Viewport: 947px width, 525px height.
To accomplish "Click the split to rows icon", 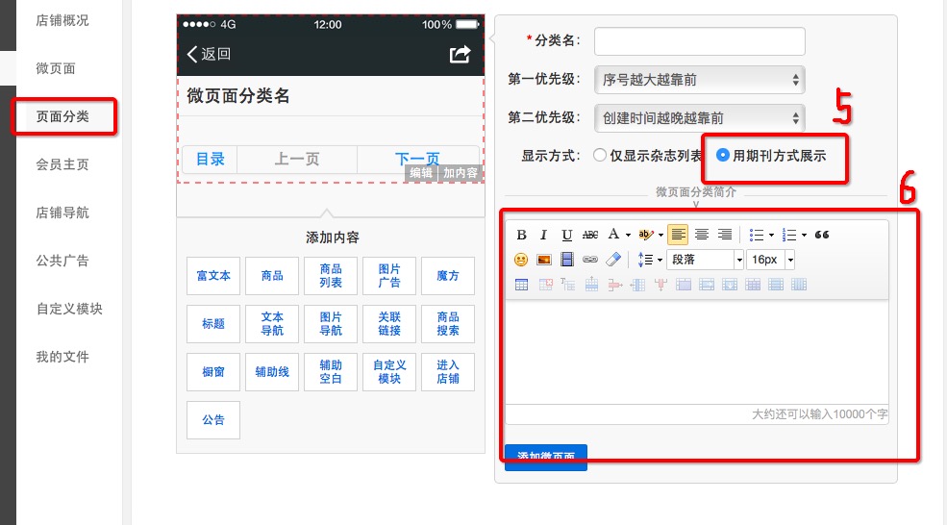I will (776, 285).
